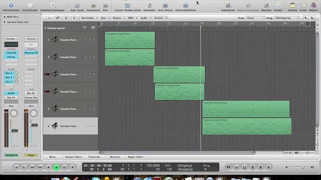Toggle record-enable button on track 1
This screenshot has width=321, height=180.
click(x=85, y=40)
